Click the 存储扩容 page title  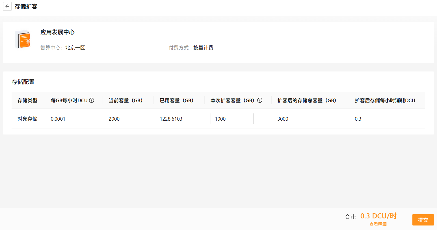pyautogui.click(x=26, y=6)
